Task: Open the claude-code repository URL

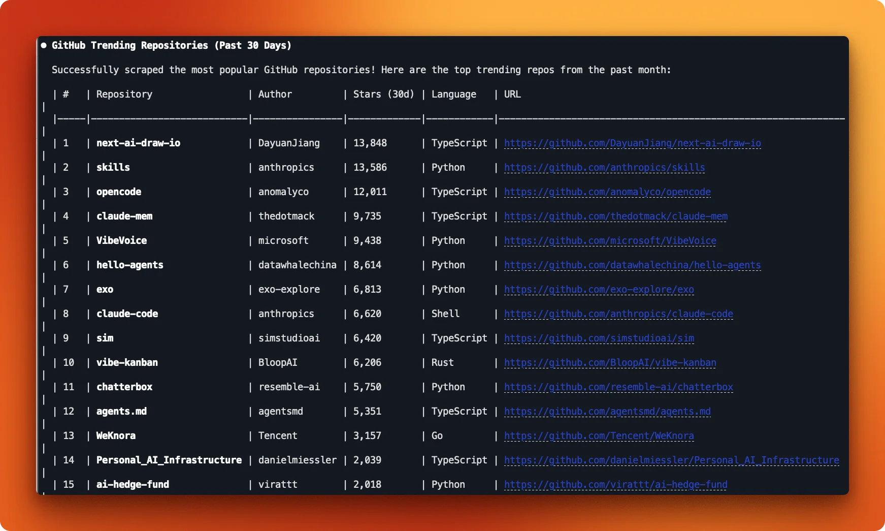Action: coord(618,314)
